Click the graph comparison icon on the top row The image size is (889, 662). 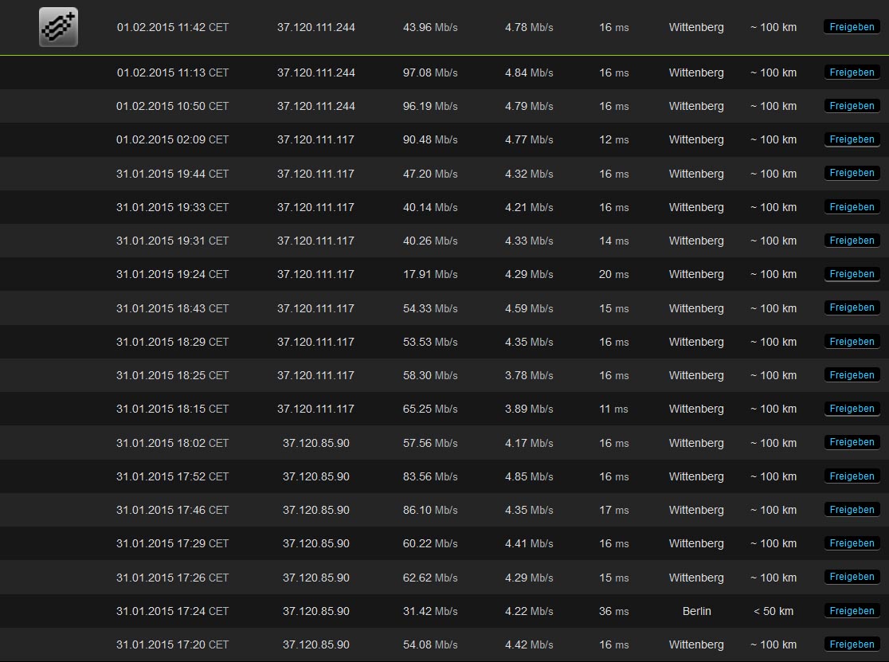(x=58, y=26)
